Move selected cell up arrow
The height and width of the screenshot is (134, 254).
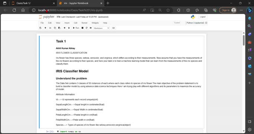point(65,28)
